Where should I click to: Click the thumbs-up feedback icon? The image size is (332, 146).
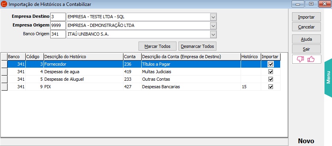311,59
